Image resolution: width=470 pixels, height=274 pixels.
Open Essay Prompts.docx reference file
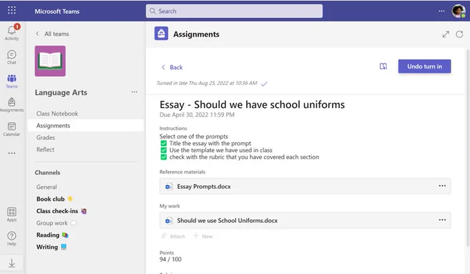[x=305, y=186]
